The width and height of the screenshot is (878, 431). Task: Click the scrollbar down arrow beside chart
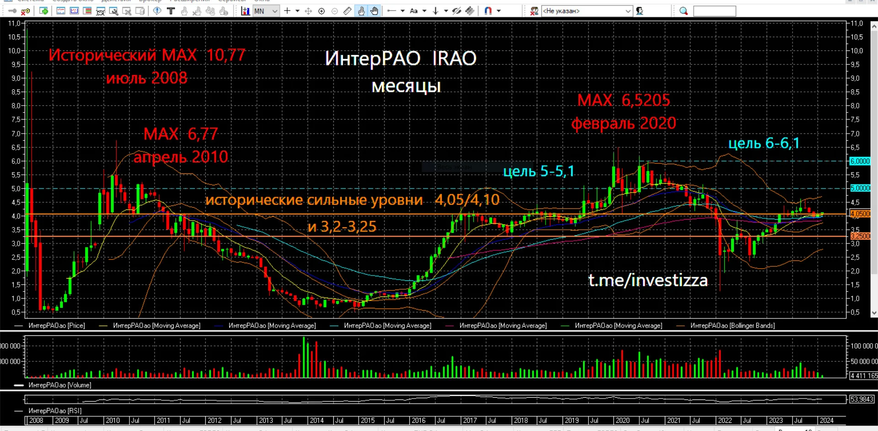[874, 313]
